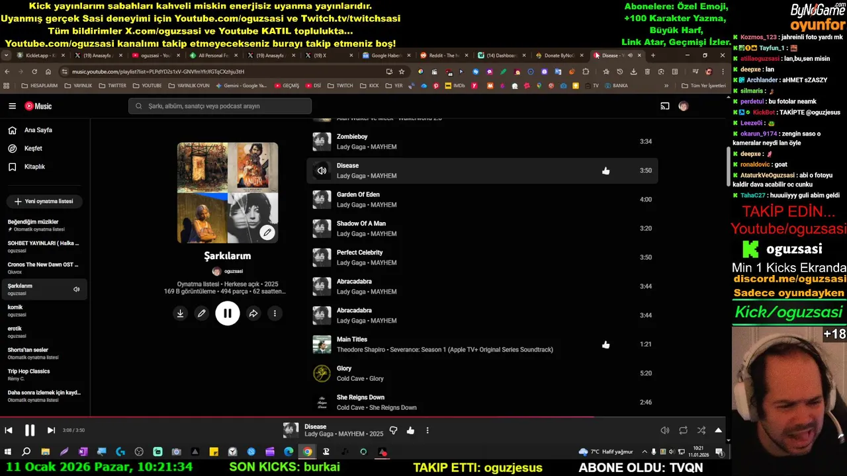847x476 pixels.
Task: Dislike the playing song Disease
Action: 393,430
